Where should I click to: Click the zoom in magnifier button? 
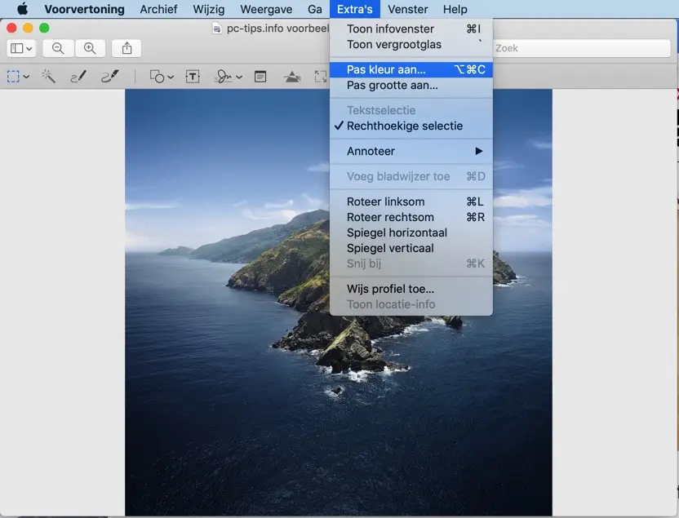click(x=90, y=48)
